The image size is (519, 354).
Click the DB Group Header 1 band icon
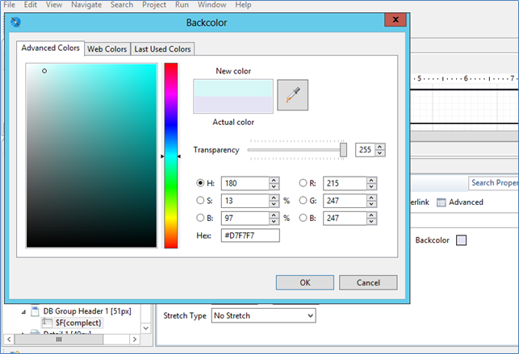35,311
